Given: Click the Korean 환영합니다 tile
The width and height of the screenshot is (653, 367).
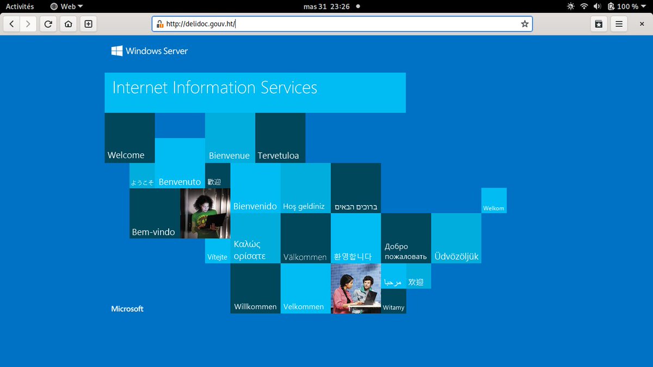Looking at the screenshot, I should [x=356, y=238].
